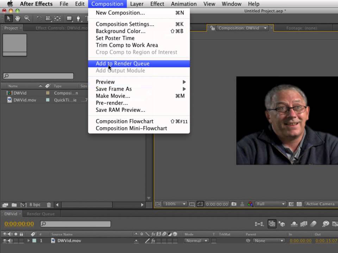Click the Always Preview This View icon

tap(158, 204)
